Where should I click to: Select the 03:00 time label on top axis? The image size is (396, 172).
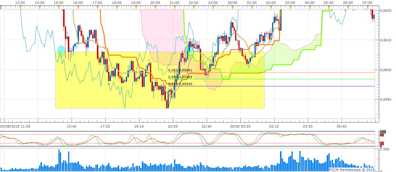290,3
